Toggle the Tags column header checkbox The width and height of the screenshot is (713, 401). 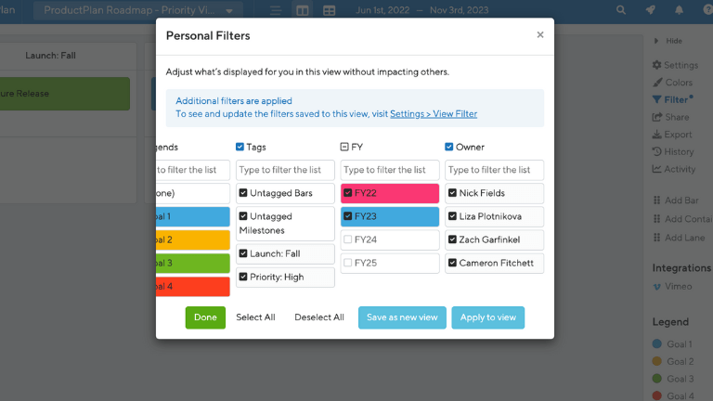[240, 147]
